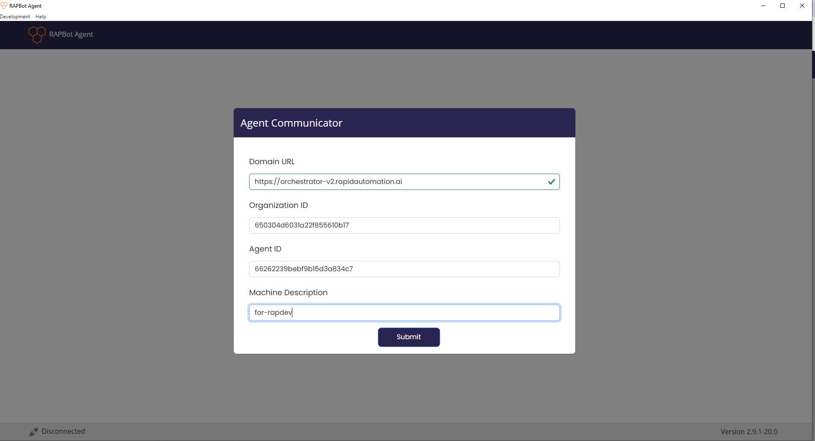Screen dimensions: 815x441
Task: Click the RAPBot Agent title bar app icon
Action: pos(4,6)
